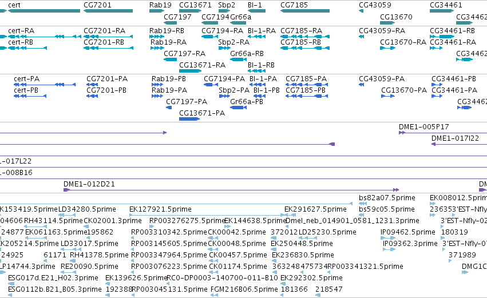Select the BI-1-RB transcript label
The height and width of the screenshot is (298, 487).
pyautogui.click(x=261, y=65)
